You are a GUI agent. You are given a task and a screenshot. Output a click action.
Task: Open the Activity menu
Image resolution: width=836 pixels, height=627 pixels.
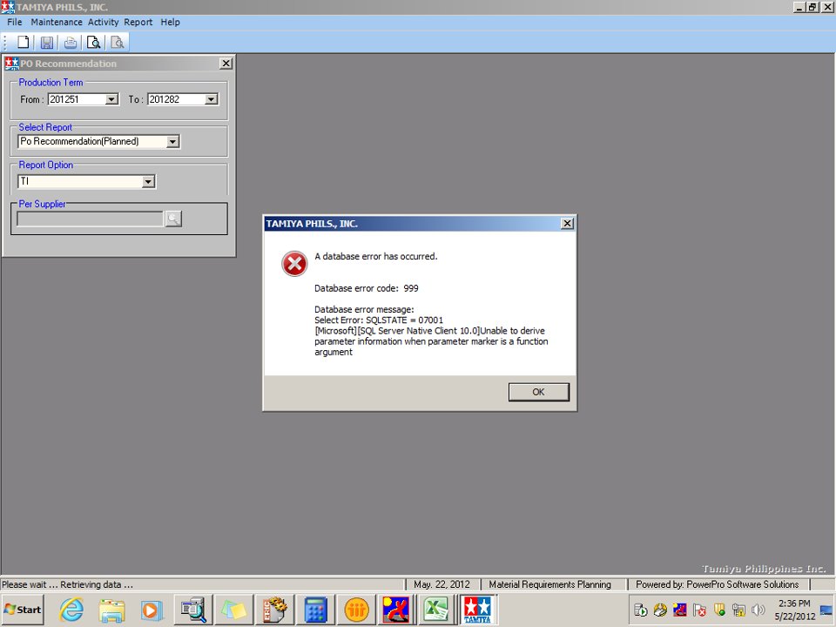pos(103,22)
